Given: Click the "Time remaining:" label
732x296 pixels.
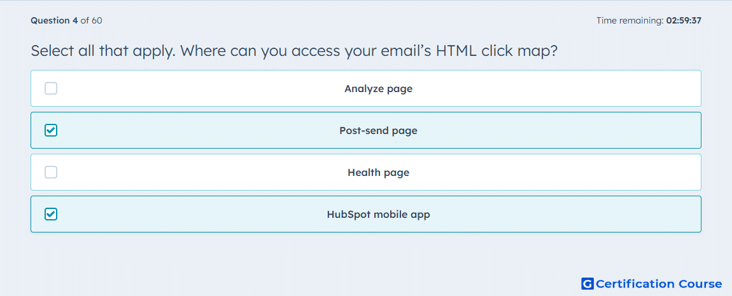Looking at the screenshot, I should [x=630, y=20].
